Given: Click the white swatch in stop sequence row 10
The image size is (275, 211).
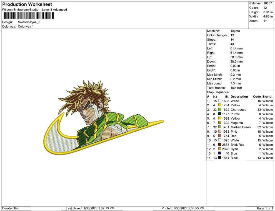Looking at the screenshot, I should point(219,140).
